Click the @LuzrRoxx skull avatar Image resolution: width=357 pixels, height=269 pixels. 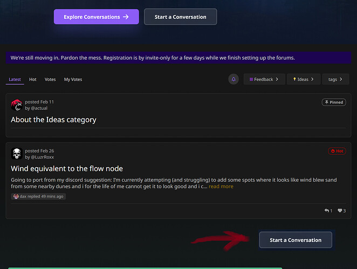click(16, 154)
